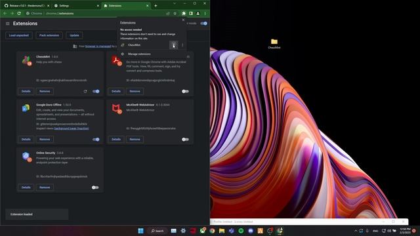Toggle Developer mode switch off
Viewport: 420px width, 236px height.
(204, 24)
